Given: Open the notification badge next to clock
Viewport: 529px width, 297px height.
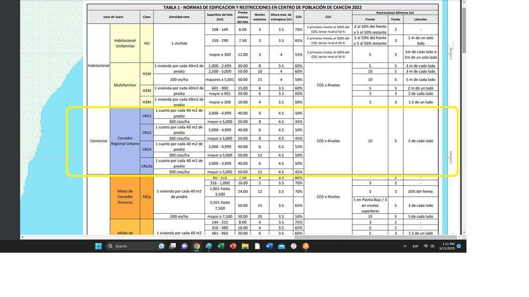Looking at the screenshot, I should pyautogui.click(x=459, y=246).
